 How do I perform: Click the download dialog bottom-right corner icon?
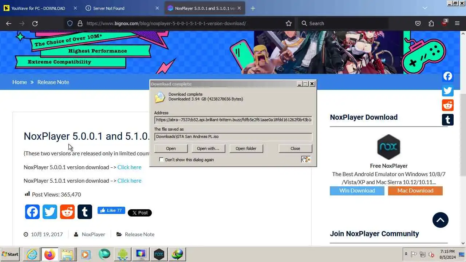(x=306, y=159)
